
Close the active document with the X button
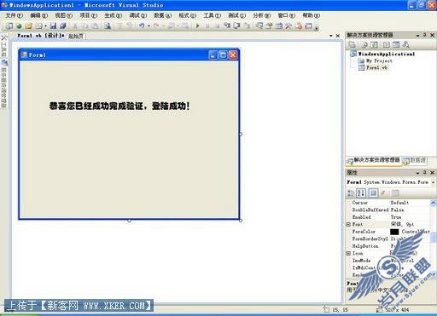click(x=338, y=36)
